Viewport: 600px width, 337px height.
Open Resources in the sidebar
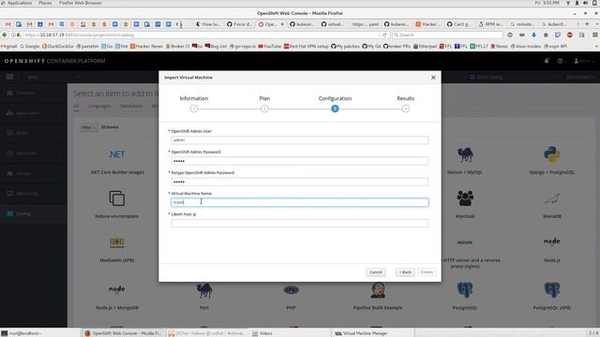34,154
